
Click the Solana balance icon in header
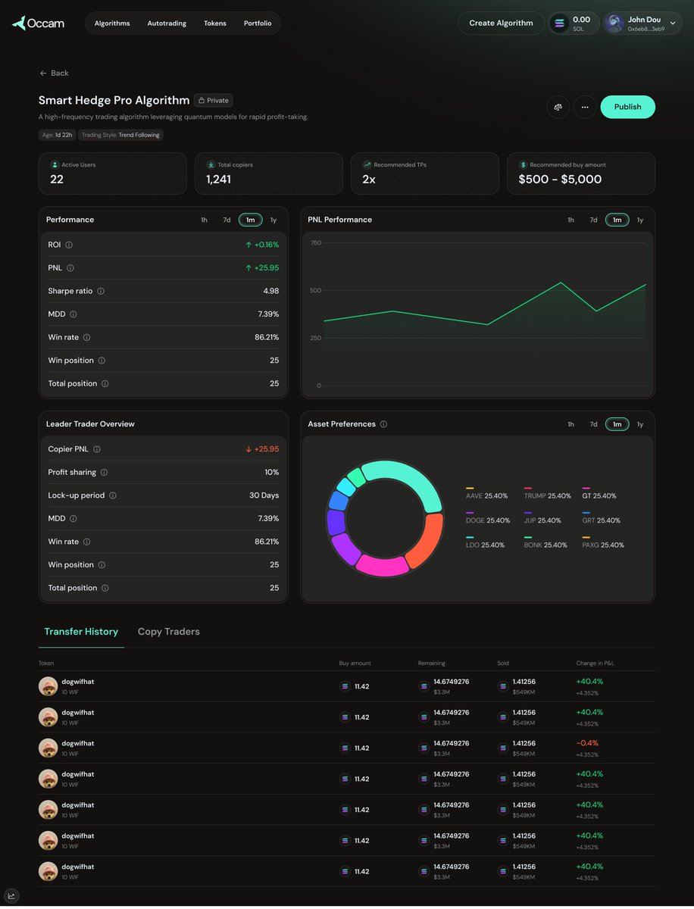pyautogui.click(x=560, y=23)
